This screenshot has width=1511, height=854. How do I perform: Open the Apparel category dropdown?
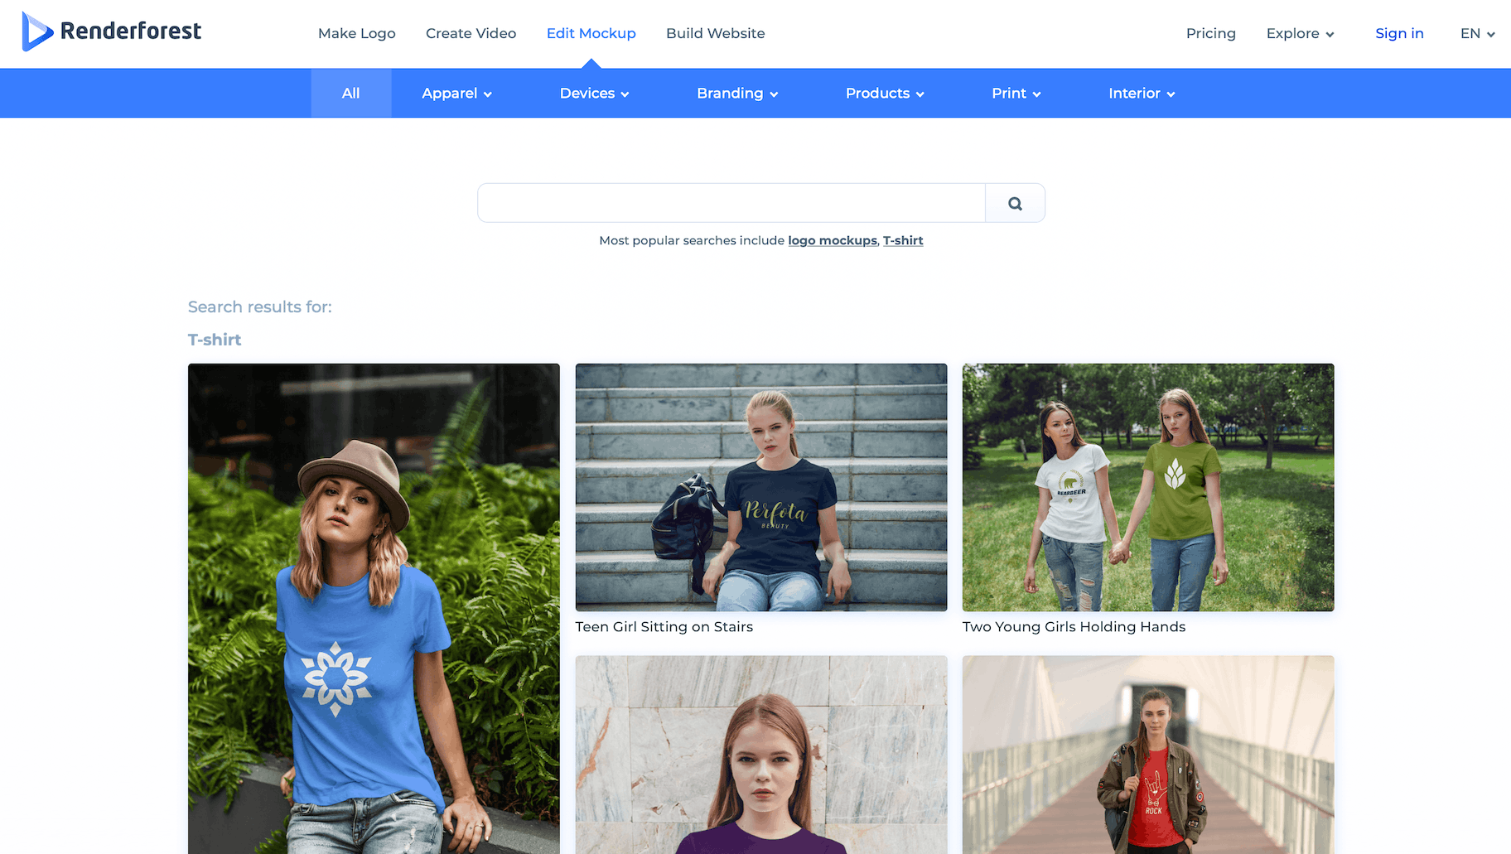tap(456, 94)
